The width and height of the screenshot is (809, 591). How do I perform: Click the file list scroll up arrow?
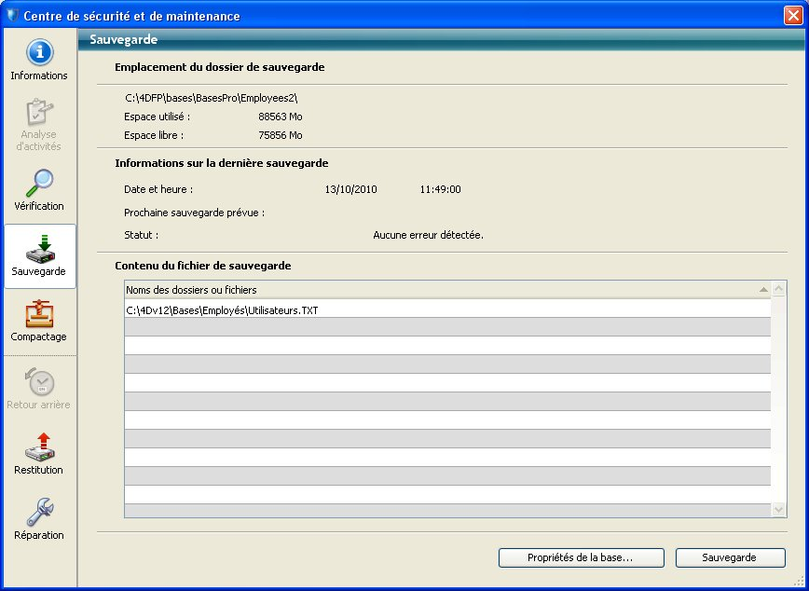779,290
